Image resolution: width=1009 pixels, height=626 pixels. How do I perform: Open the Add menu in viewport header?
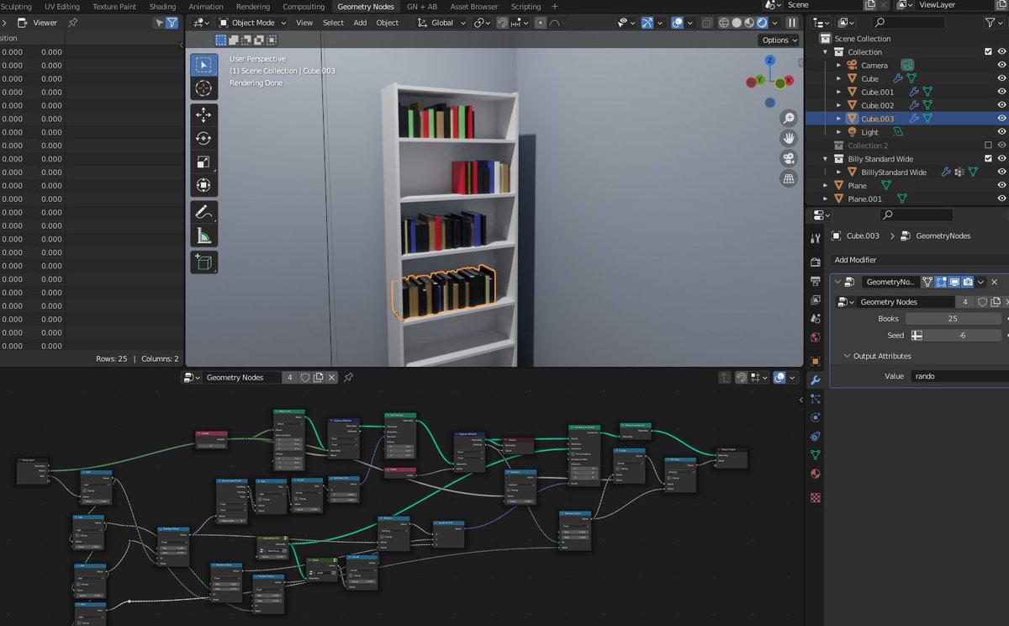click(x=360, y=23)
